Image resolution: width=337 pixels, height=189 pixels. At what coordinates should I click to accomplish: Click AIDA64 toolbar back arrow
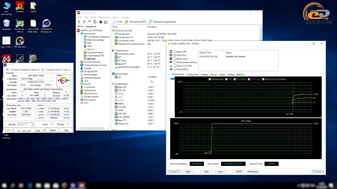click(x=79, y=22)
